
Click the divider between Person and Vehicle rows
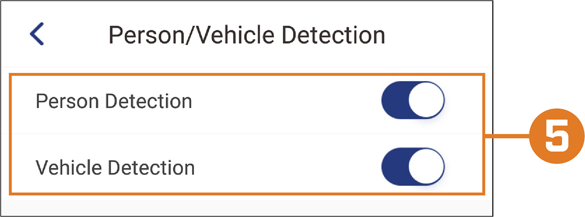tap(246, 134)
